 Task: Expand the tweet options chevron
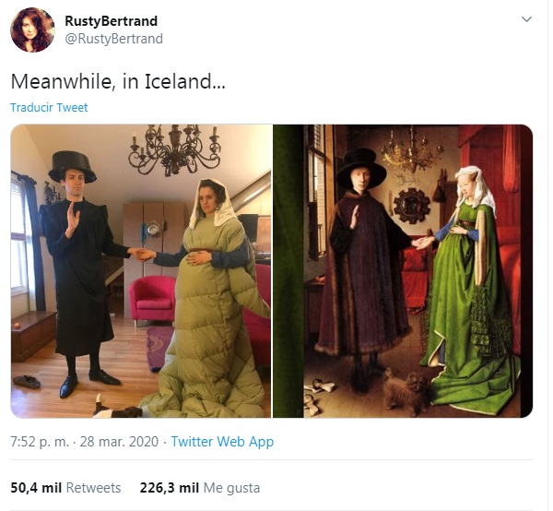point(526,19)
